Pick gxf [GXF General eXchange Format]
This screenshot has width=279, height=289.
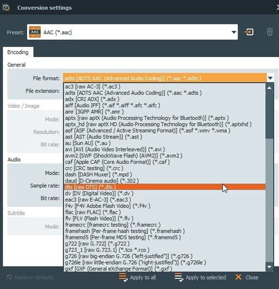[164, 269]
